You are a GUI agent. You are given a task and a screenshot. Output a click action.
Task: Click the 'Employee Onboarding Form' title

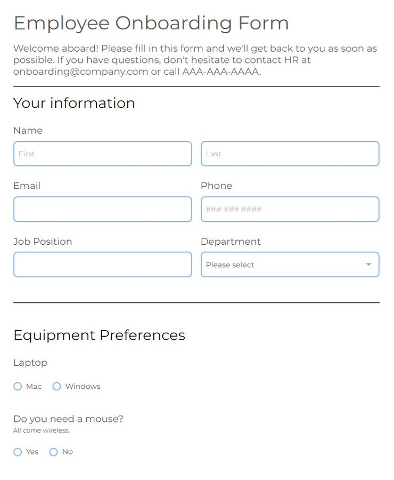[151, 23]
